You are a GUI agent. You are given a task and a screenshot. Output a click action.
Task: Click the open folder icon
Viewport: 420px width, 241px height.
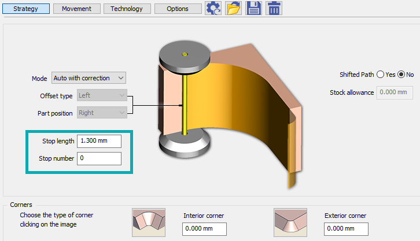point(234,8)
